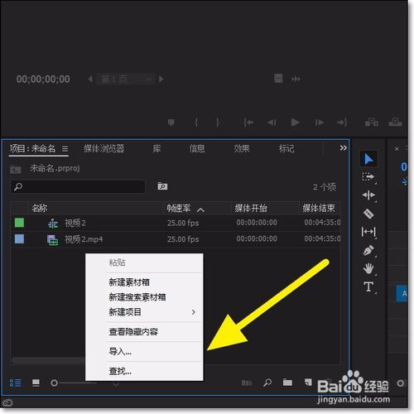
Task: Click the Find magnifier icon at panel bottom
Action: click(267, 383)
